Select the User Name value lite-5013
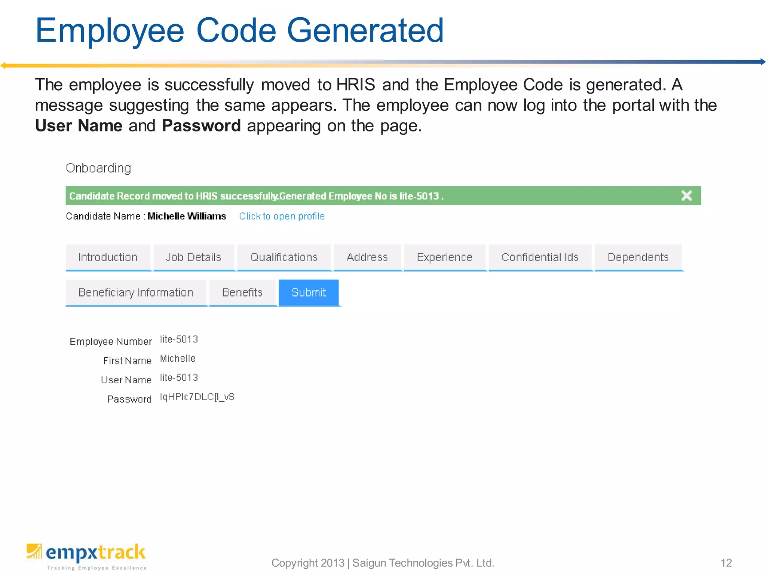 [x=179, y=378]
